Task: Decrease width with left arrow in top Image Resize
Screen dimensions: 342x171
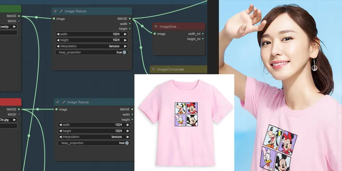Action: [58, 34]
